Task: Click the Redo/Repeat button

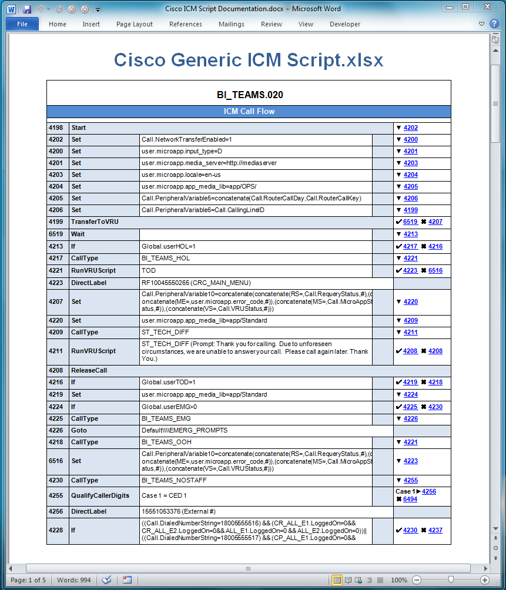Action: [59, 9]
